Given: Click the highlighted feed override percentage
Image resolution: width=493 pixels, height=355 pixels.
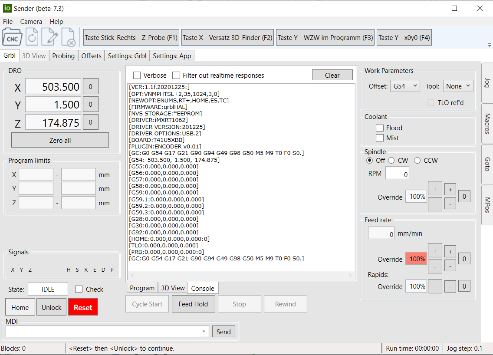Looking at the screenshot, I should pyautogui.click(x=417, y=259).
